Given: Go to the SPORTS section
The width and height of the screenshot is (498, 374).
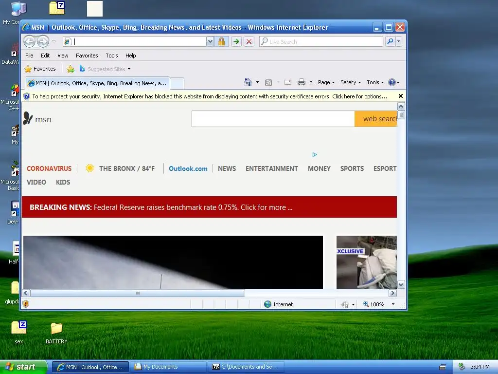Looking at the screenshot, I should [x=352, y=168].
